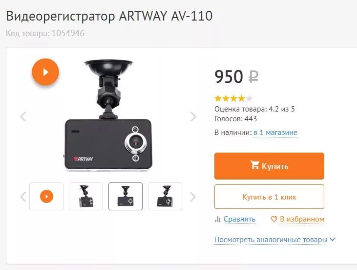Screen dimensions: 357x270
Task: Select the last dashcam thumbnail in the strip
Action: coord(165,196)
